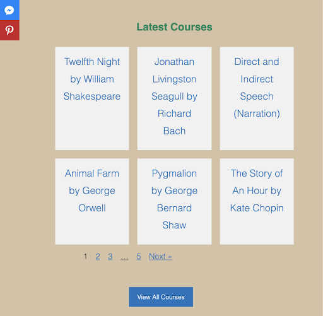This screenshot has height=316, width=323.
Task: Click the Story of An Hour card background
Action: [x=257, y=230]
